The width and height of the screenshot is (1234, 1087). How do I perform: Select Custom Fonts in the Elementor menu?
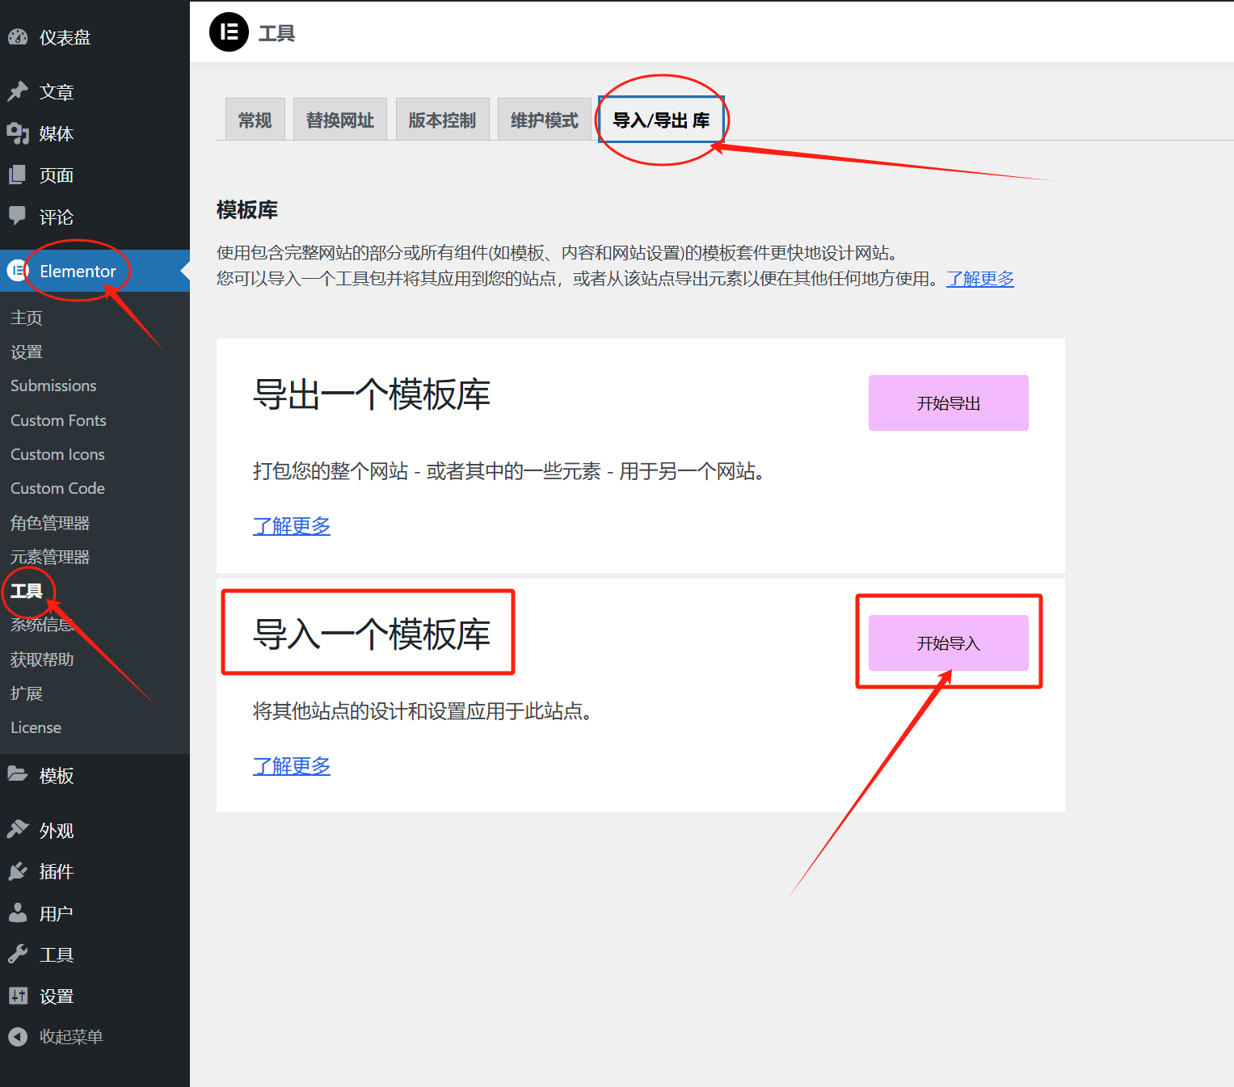(x=57, y=419)
